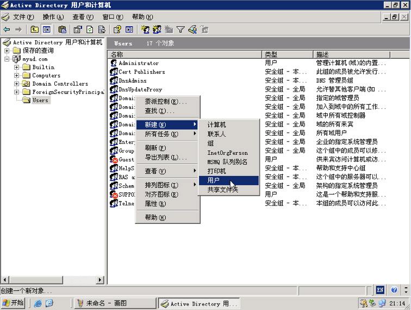Screen dimensions: 411x310
Task: Click the Domain Controllers folder icon
Action: coord(26,83)
